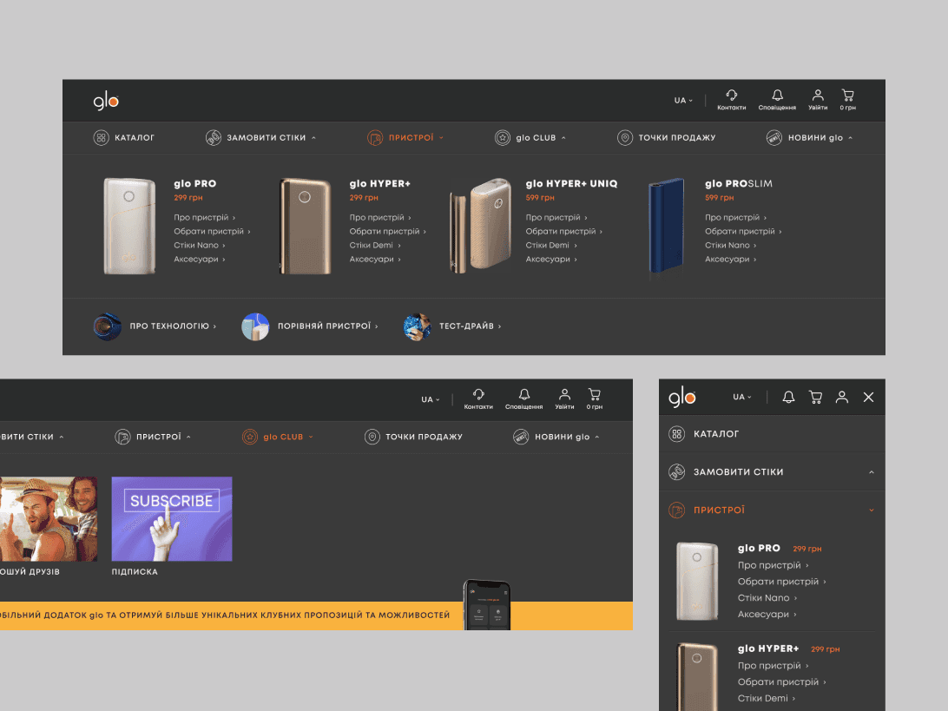Open Стіки Nano link under glo PROSLIM
The image size is (948, 711).
tap(730, 246)
